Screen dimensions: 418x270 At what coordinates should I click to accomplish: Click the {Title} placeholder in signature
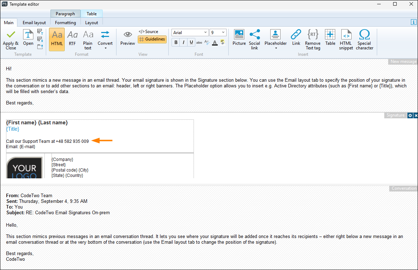pos(13,129)
